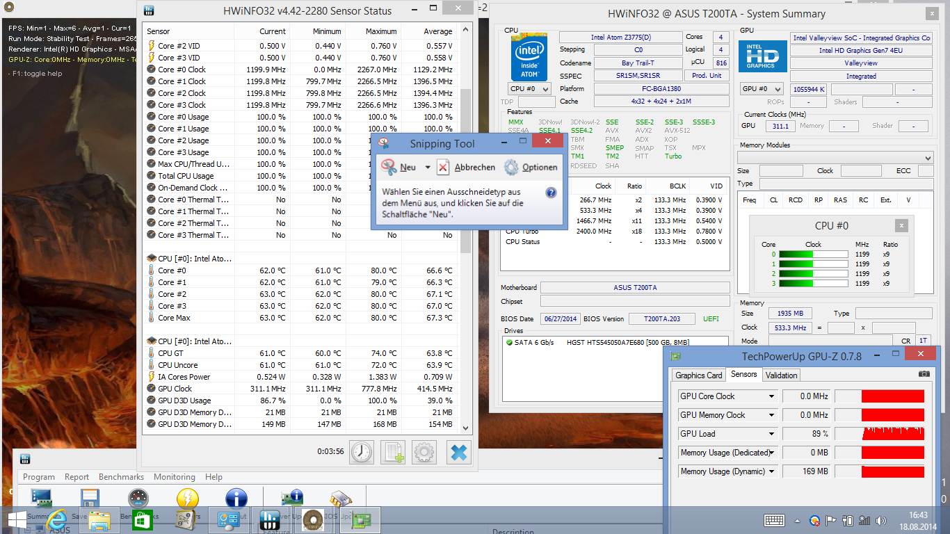Click the Average column header
This screenshot has width=950, height=534.
pos(430,31)
